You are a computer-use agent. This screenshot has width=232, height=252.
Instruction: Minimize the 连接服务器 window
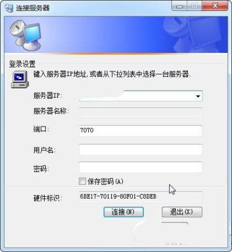[x=179, y=7]
